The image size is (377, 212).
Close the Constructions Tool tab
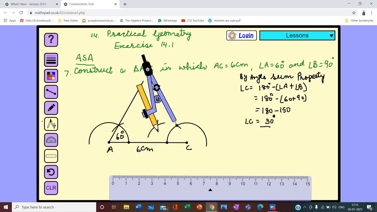click(x=115, y=4)
